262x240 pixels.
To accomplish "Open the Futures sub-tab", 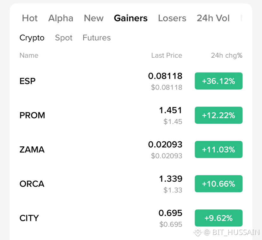I will click(97, 38).
